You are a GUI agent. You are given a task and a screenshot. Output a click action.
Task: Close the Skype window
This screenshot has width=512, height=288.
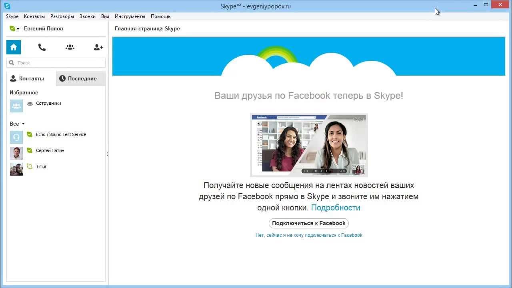pos(500,5)
